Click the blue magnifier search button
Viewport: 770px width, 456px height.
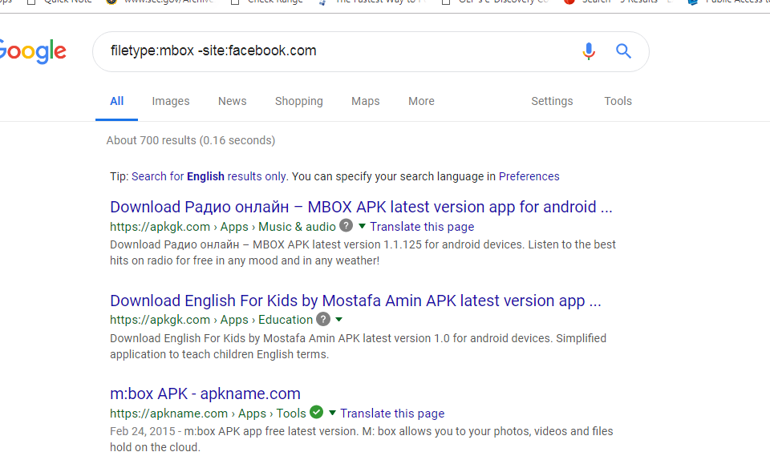(623, 50)
